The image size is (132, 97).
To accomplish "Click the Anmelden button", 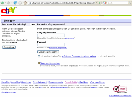I will click(9, 47).
